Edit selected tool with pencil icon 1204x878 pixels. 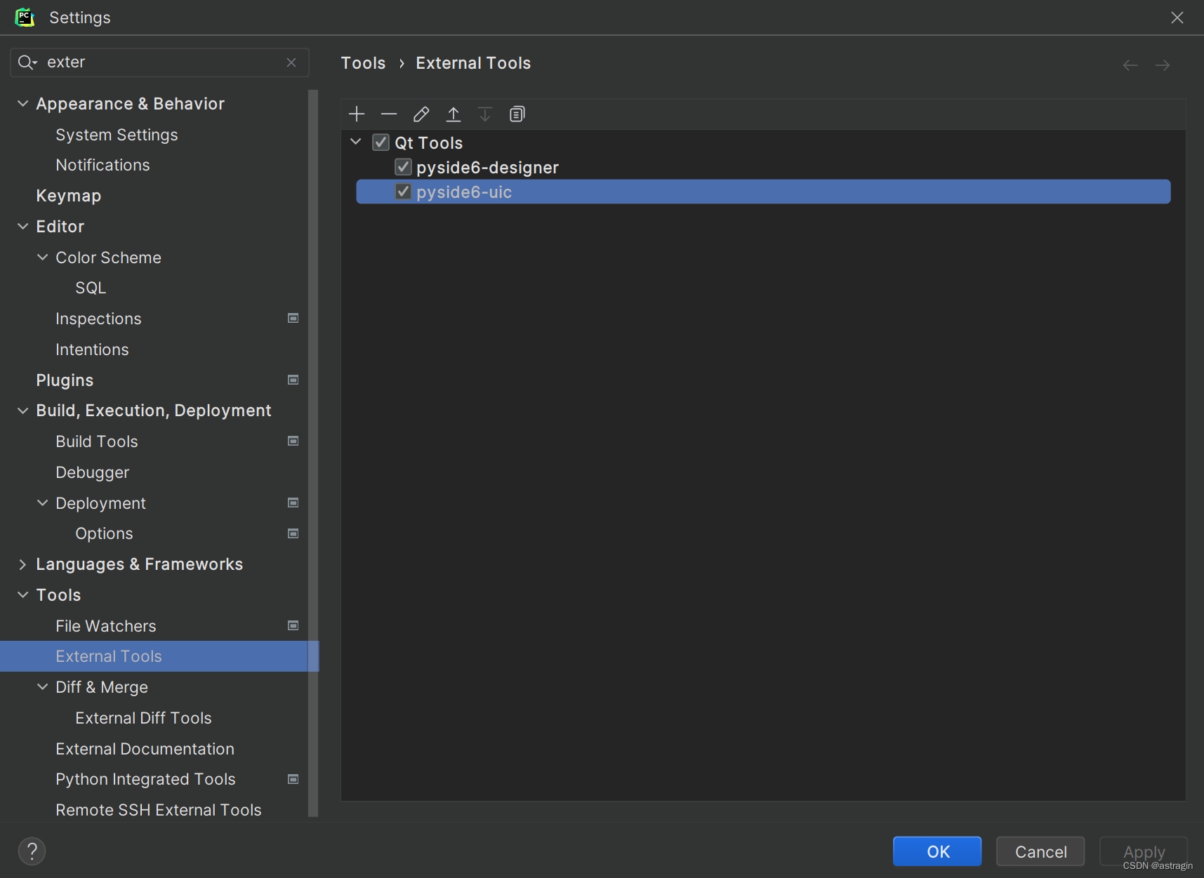421,114
